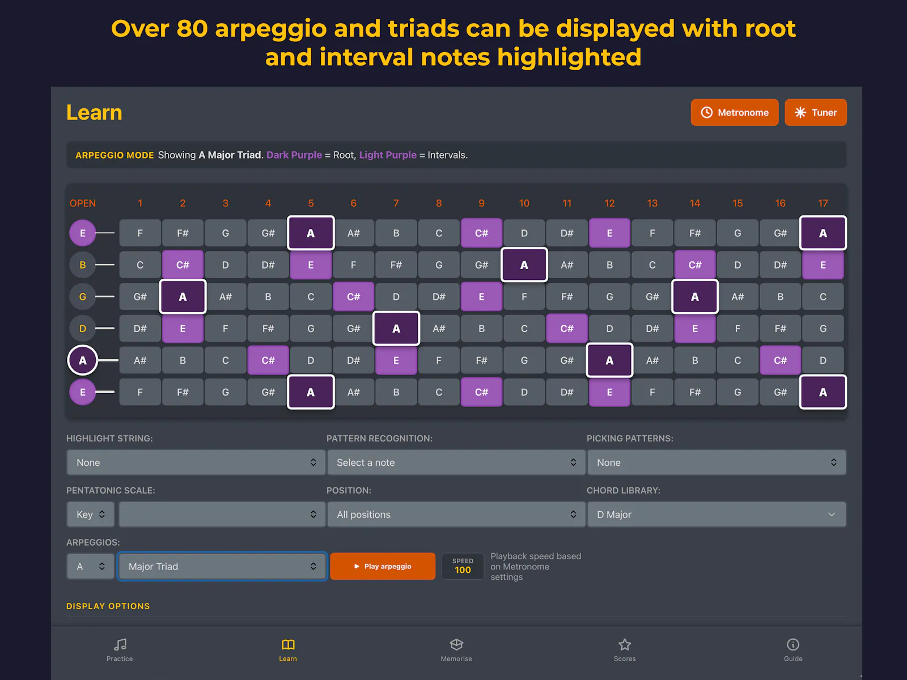
Task: Open the Guide info icon
Action: 793,644
